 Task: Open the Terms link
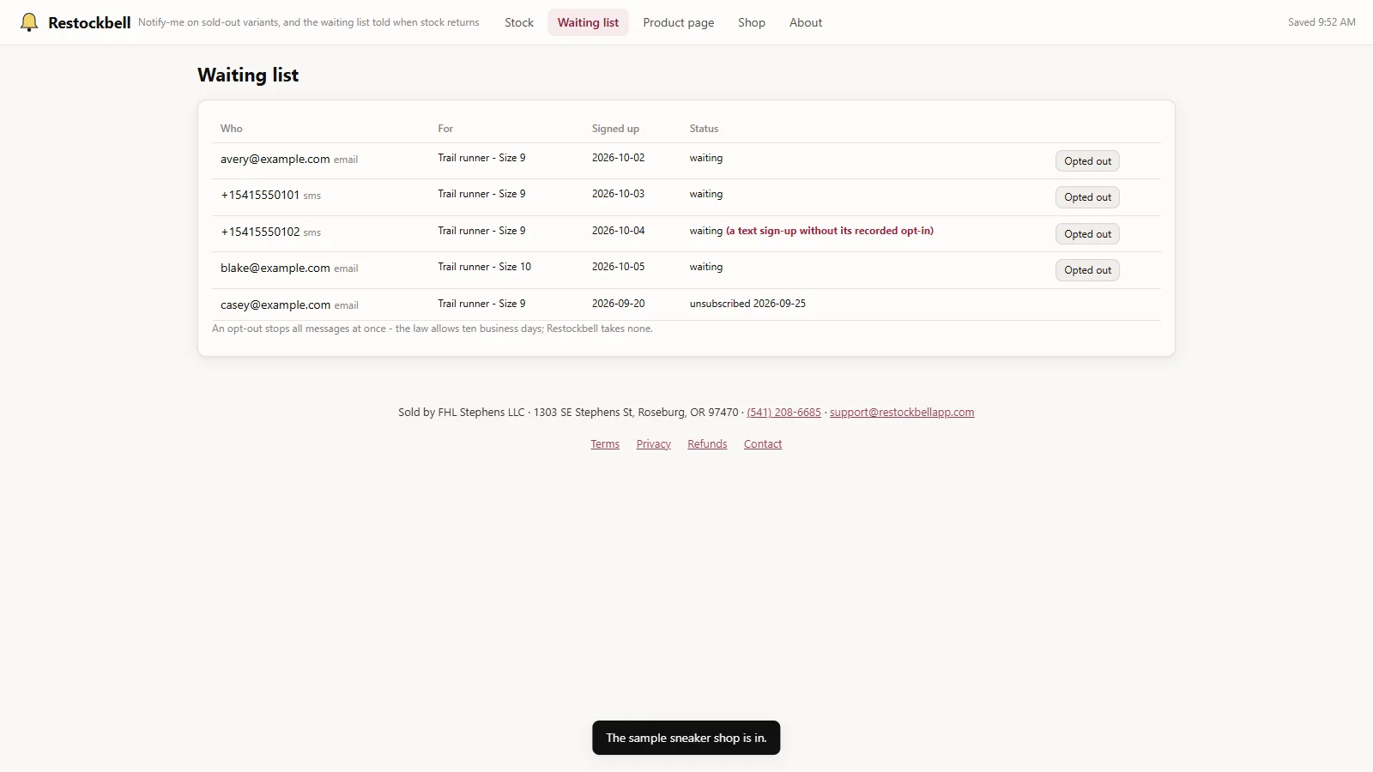coord(605,444)
